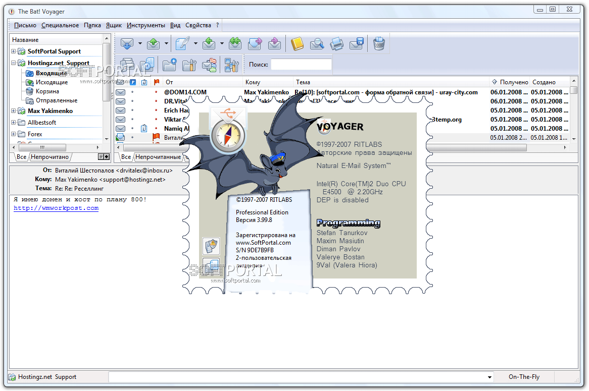Screen dimensions: 589x391
Task: Sort messages by the Получено column header
Action: (x=513, y=82)
